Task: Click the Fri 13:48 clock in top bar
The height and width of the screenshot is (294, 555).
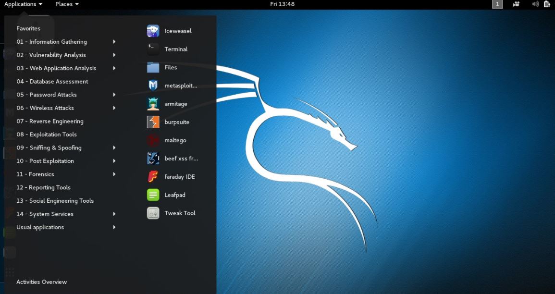Action: pos(282,4)
